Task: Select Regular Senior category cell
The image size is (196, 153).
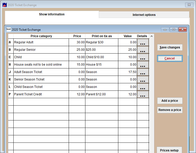Action: tap(41, 50)
